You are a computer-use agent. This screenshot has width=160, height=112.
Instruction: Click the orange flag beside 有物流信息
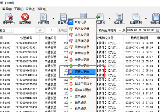coord(71,53)
